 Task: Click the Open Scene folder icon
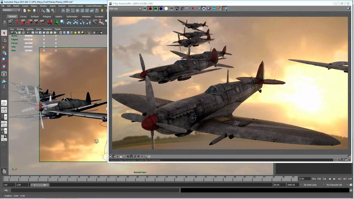coord(29,11)
